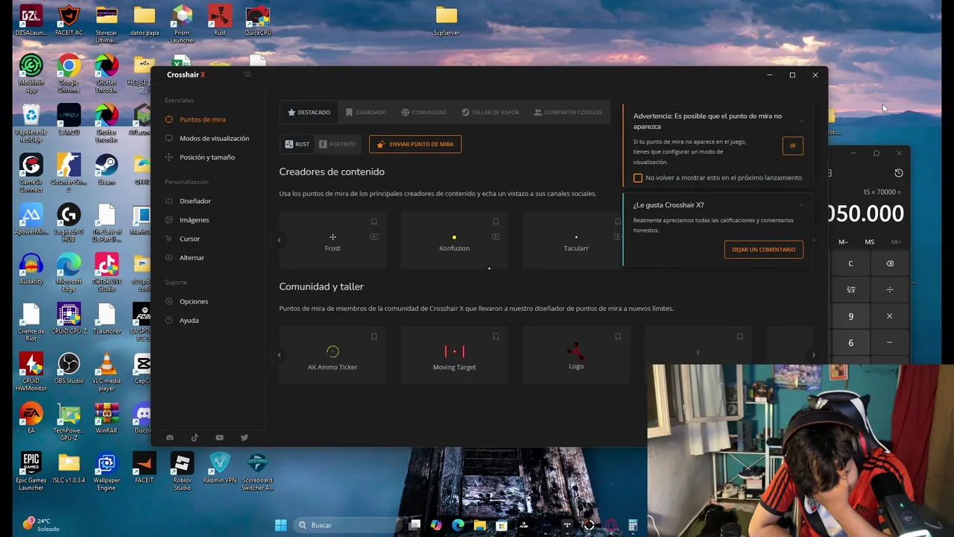Open Crosshair X Discord link icon

pos(170,438)
